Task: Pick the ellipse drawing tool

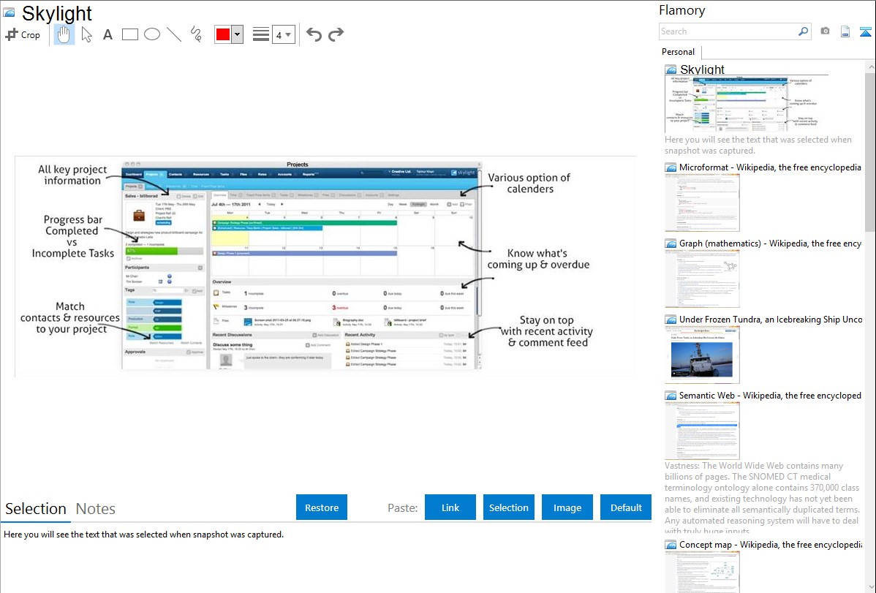Action: point(152,34)
